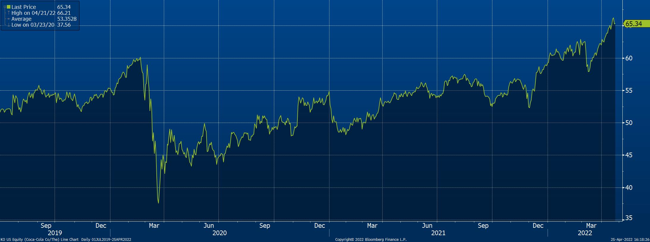This screenshot has width=650, height=242.
Task: Click the KO US Equity chart title footer
Action: coord(66,239)
